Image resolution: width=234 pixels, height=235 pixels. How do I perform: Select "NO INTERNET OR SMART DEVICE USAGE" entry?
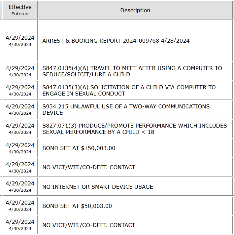[98, 187]
